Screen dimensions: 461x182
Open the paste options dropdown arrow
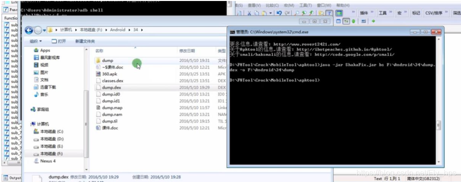click(x=271, y=13)
